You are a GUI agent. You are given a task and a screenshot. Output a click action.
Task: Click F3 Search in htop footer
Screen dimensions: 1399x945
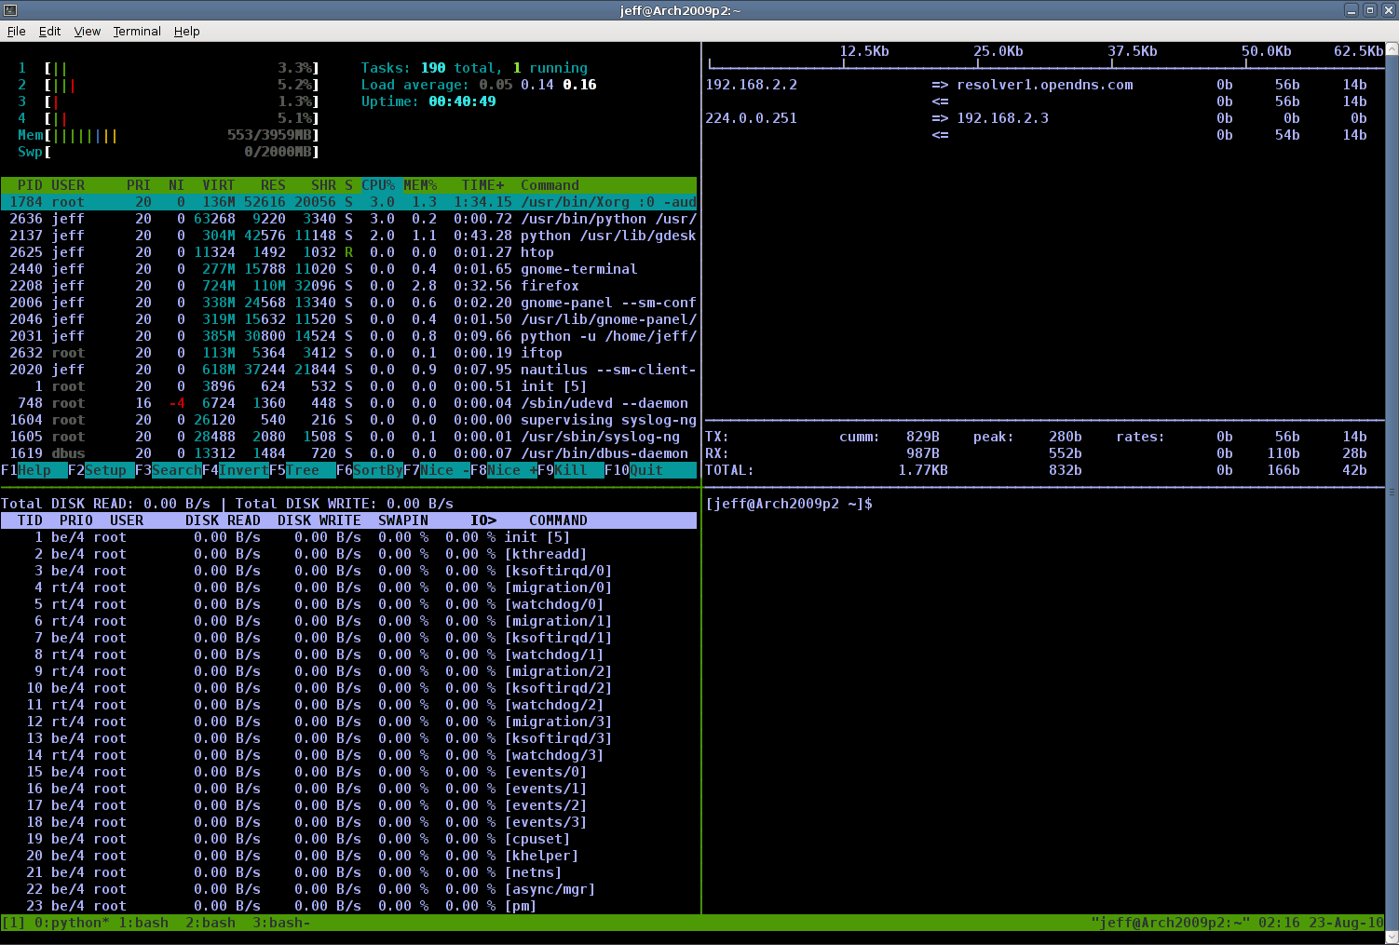(x=169, y=470)
